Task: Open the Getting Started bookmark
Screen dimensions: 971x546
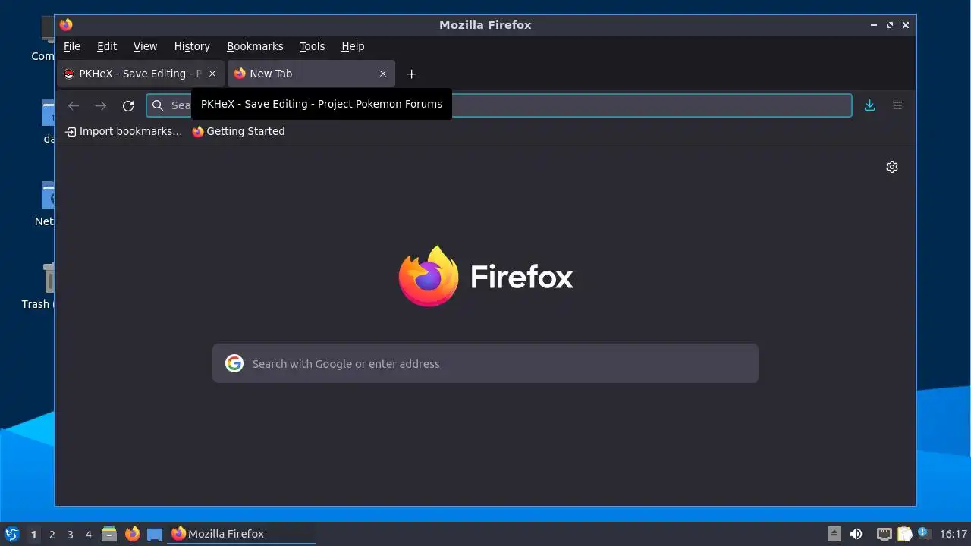Action: click(238, 131)
